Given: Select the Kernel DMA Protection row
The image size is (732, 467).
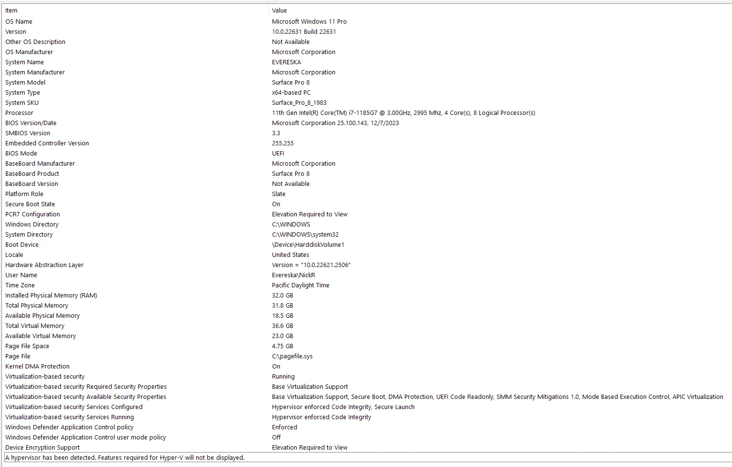Looking at the screenshot, I should (366, 366).
